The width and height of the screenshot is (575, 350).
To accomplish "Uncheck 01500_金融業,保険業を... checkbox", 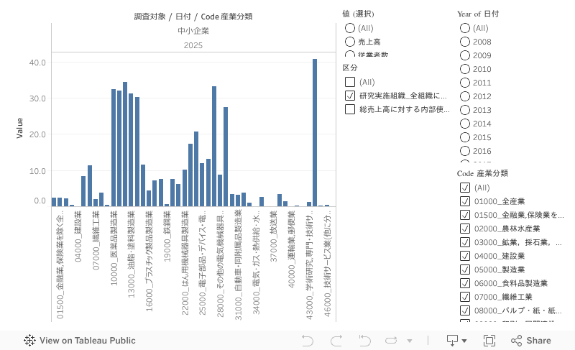I will point(464,215).
